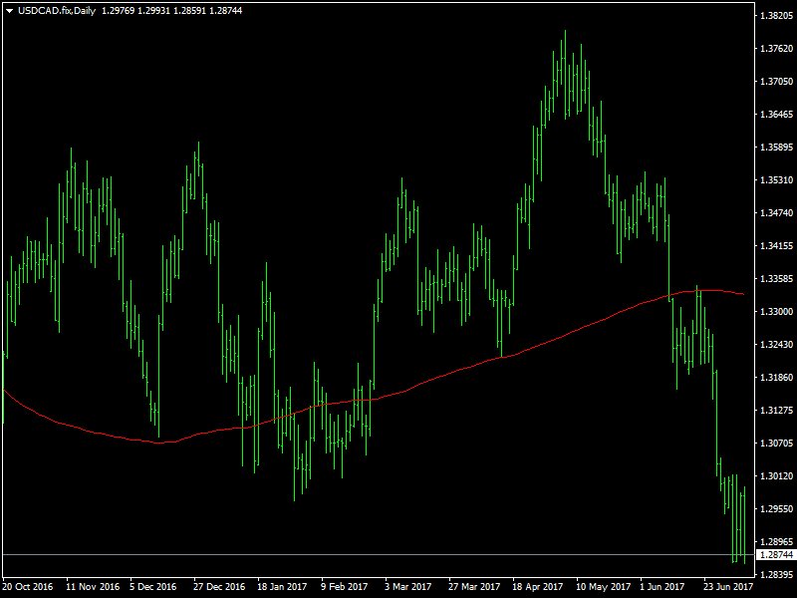Click the 10 May 2017 date label
797x598 pixels.
(x=603, y=586)
